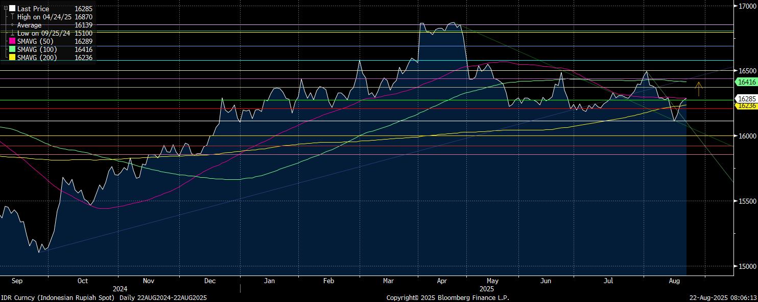Select the SMAVG (50) legend label

coord(36,41)
